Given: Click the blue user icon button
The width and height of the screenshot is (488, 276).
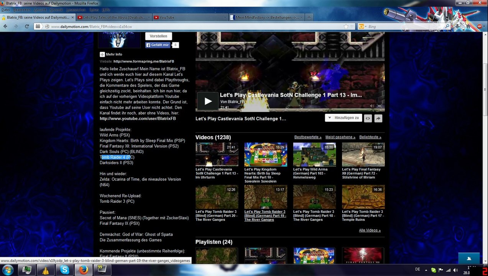Looking at the screenshot, I should coord(469,258).
